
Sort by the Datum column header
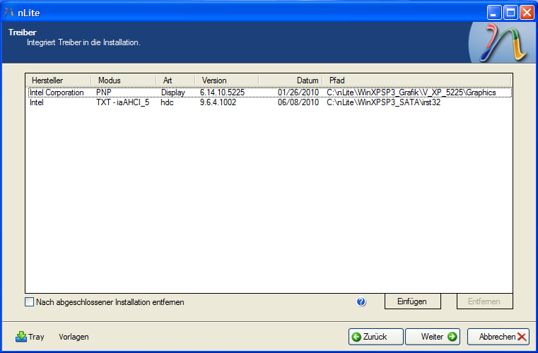(x=291, y=80)
